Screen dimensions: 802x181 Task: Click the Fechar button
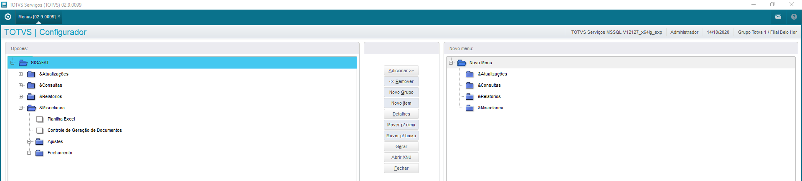pos(401,168)
